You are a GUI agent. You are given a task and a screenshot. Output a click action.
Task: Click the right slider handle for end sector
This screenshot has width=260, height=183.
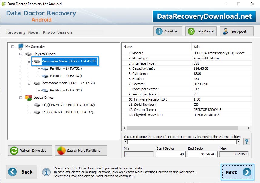coord(238,142)
